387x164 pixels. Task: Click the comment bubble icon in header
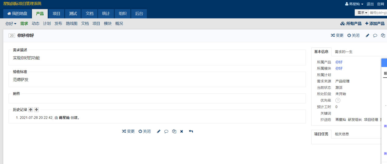[x=375, y=35]
